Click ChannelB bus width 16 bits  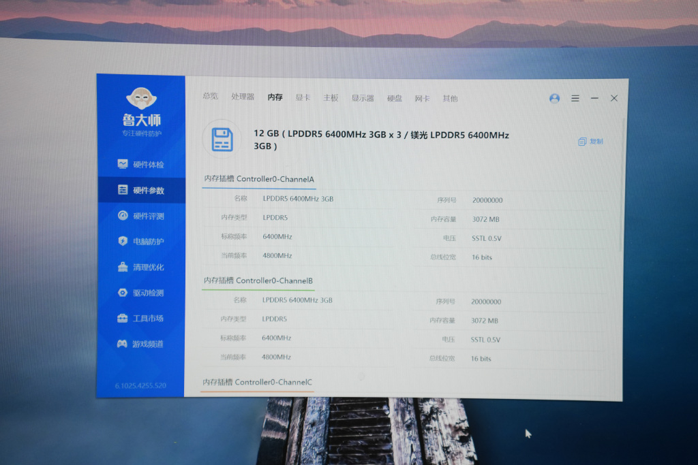tap(481, 359)
